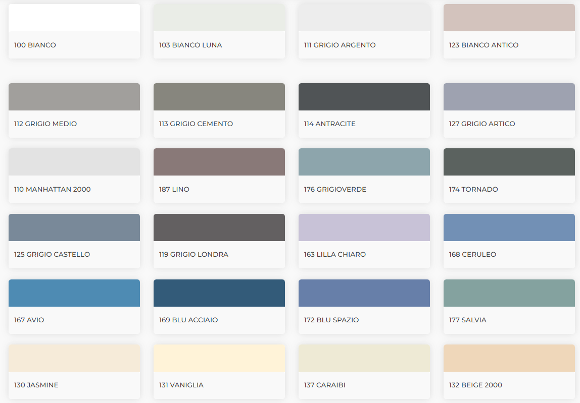The width and height of the screenshot is (580, 403).
Task: Select the 114 ANTRACITE dark swatch
Action: [x=364, y=110]
